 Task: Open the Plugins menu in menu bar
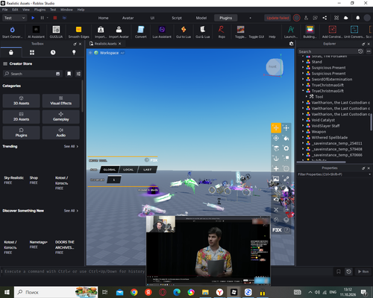click(40, 10)
